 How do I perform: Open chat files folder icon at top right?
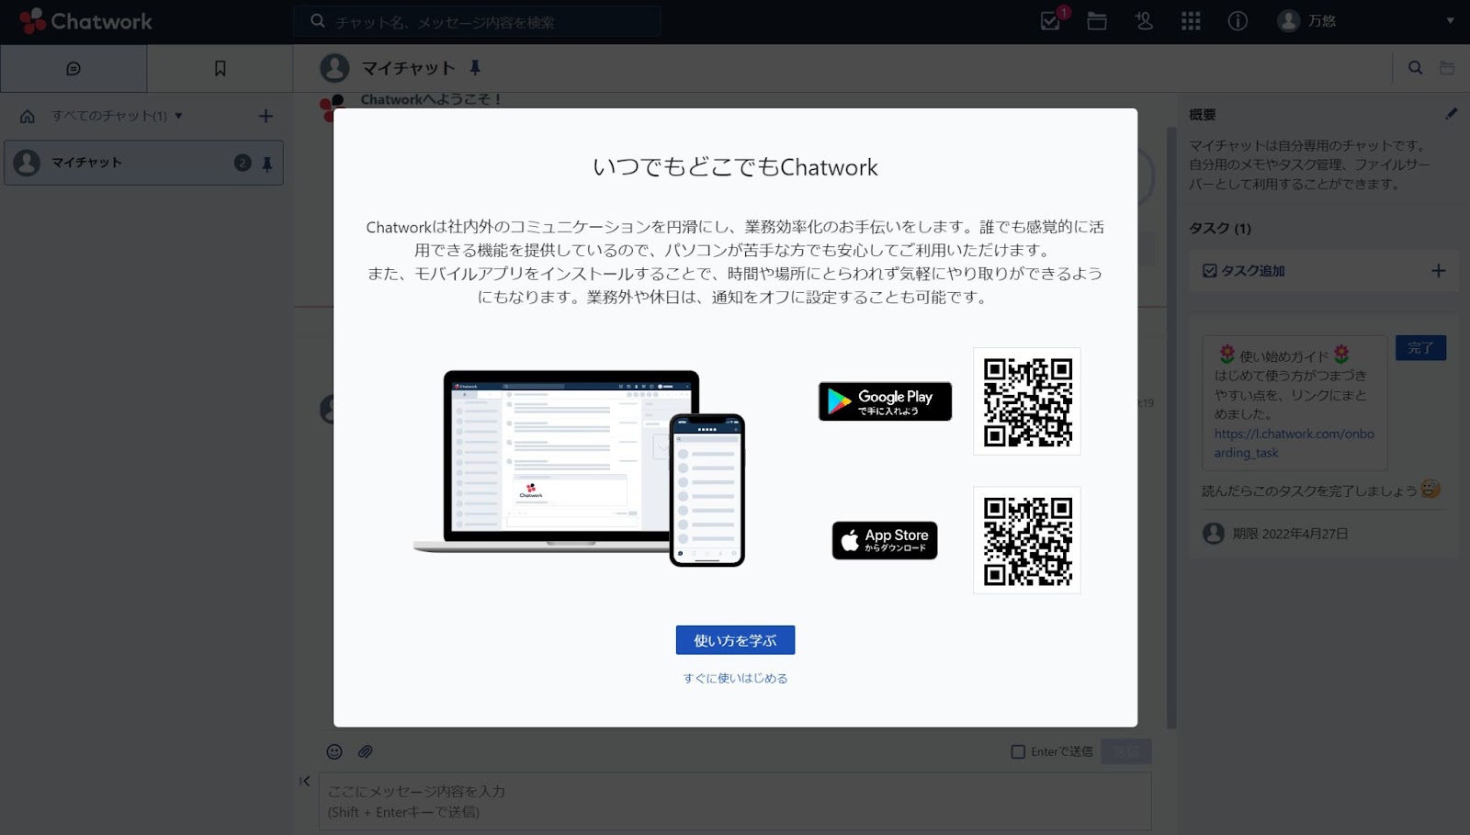coord(1447,68)
